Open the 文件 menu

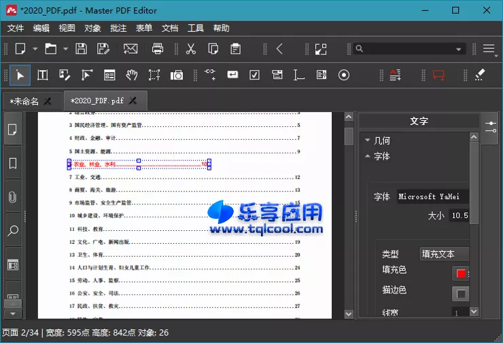click(x=16, y=29)
